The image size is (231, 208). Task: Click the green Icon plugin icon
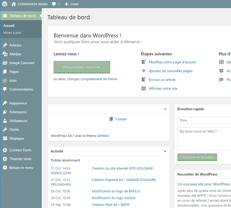[5, 81]
